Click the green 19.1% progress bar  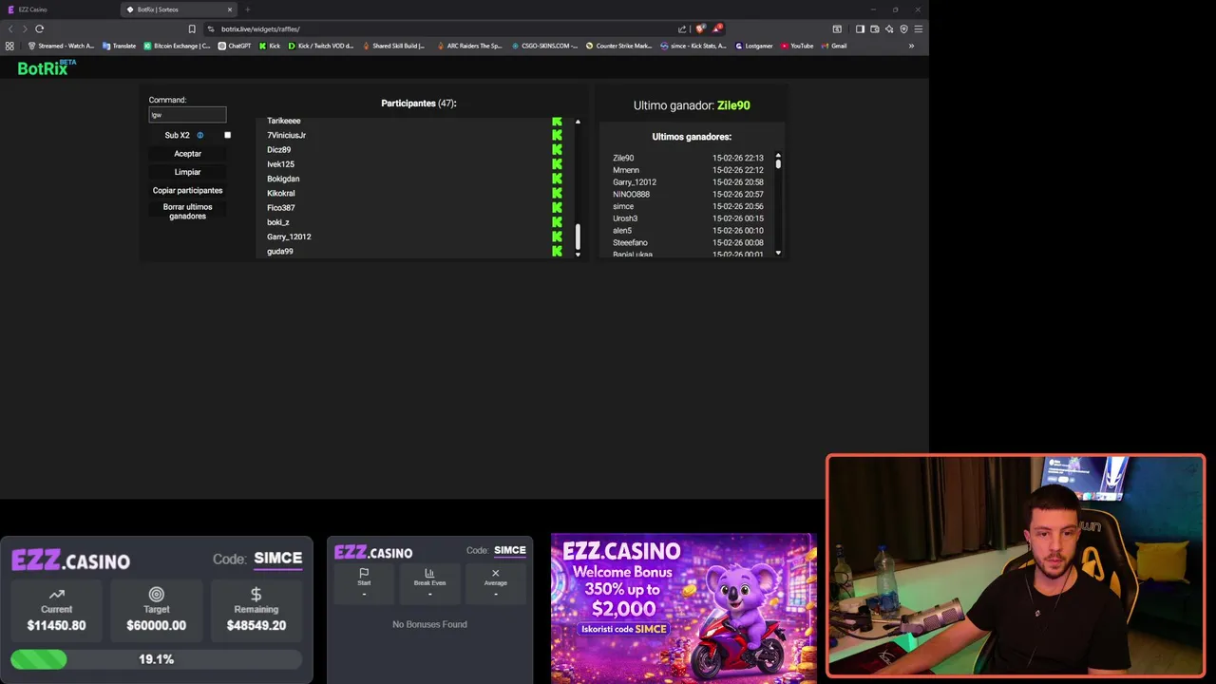(x=39, y=658)
